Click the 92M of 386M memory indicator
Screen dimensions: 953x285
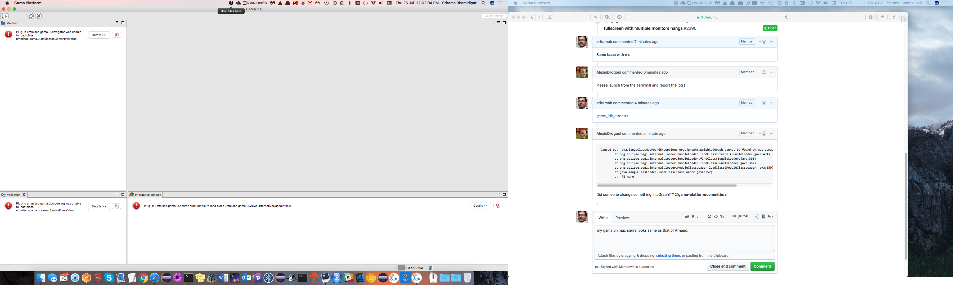click(x=413, y=268)
